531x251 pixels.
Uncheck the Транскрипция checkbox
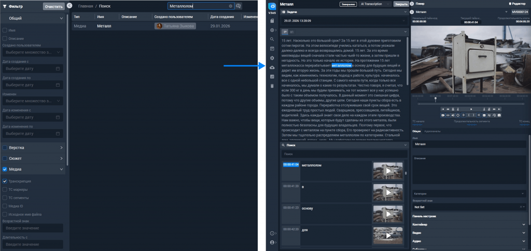5,182
